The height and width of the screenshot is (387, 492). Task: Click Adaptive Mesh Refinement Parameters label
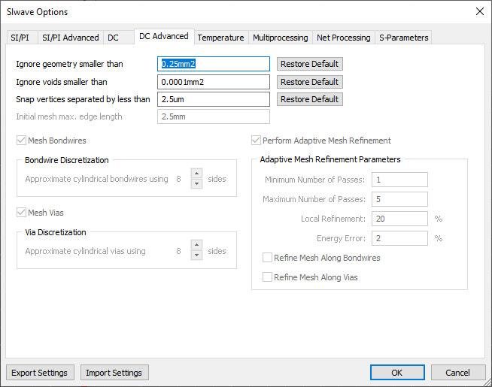[330, 159]
